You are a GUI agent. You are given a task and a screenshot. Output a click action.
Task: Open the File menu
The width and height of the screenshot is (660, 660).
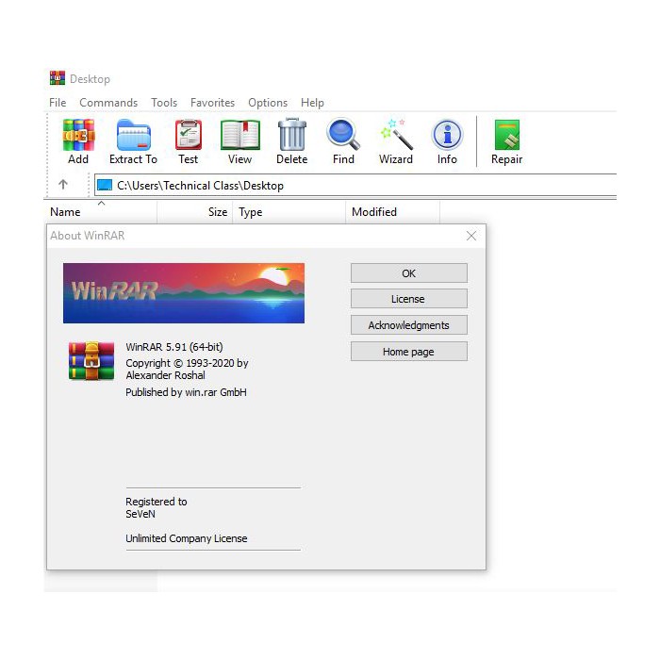(x=58, y=103)
